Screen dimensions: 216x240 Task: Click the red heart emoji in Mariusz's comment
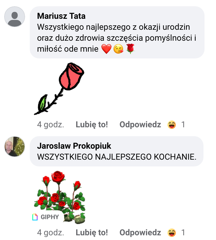point(106,49)
